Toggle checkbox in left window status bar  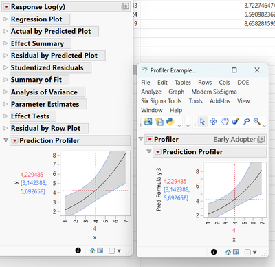(x=112, y=250)
